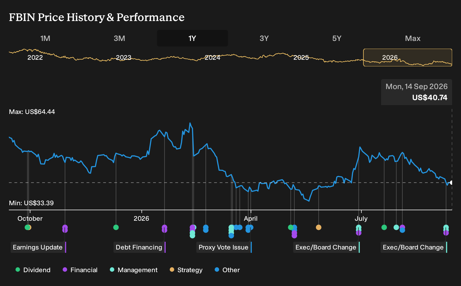Click the isolated orange strategy marker before July
The width and height of the screenshot is (461, 286).
(319, 227)
